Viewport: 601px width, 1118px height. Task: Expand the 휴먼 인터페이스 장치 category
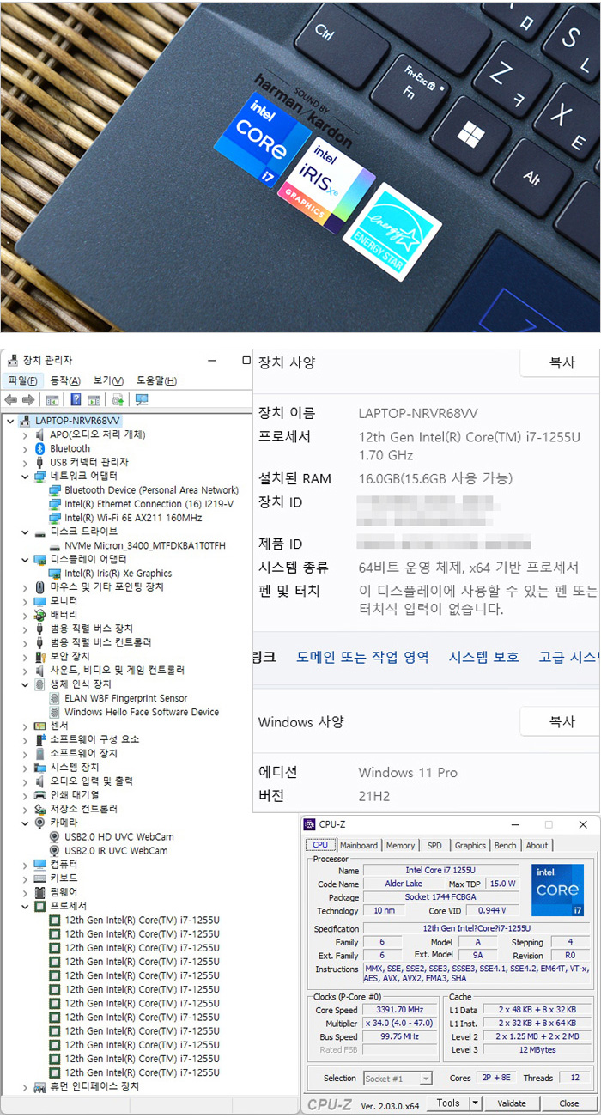(26, 1086)
